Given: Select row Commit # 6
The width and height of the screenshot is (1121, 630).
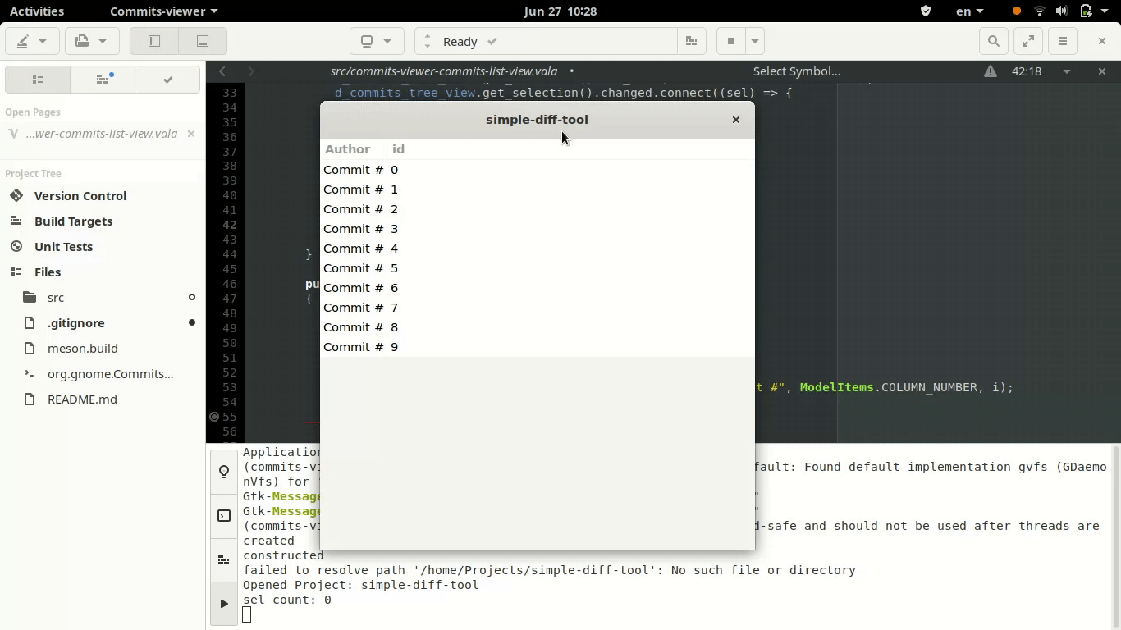Looking at the screenshot, I should (537, 288).
